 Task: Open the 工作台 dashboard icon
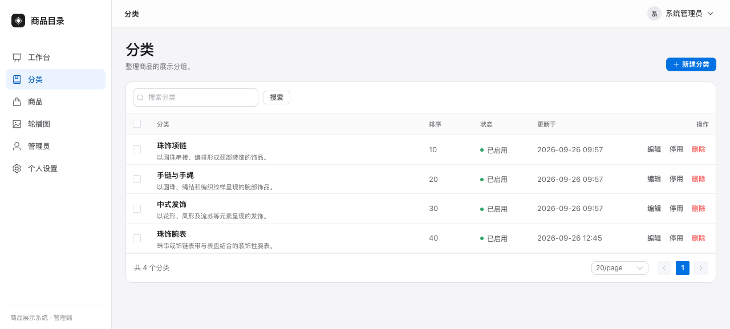(x=17, y=58)
